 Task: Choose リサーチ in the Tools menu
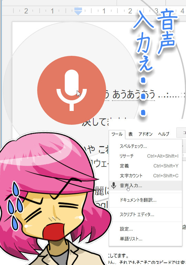tap(145, 156)
